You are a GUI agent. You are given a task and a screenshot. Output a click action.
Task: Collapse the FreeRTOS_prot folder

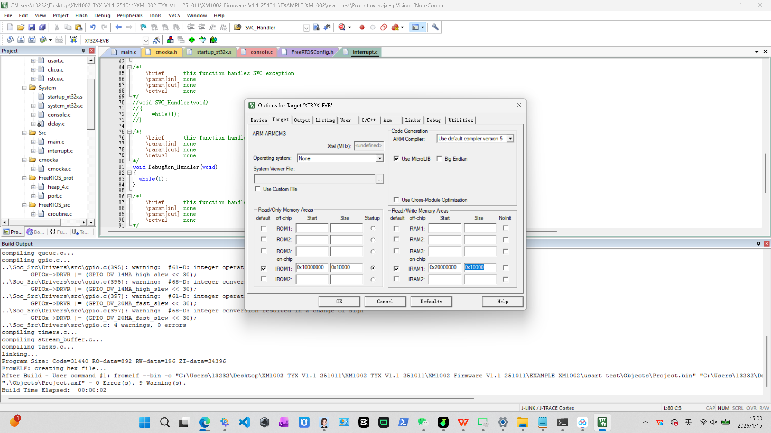[x=24, y=178]
